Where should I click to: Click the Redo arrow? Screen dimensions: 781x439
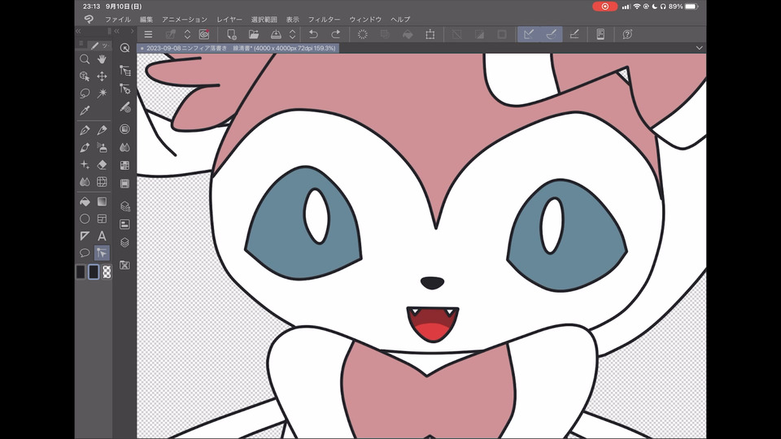pyautogui.click(x=336, y=34)
